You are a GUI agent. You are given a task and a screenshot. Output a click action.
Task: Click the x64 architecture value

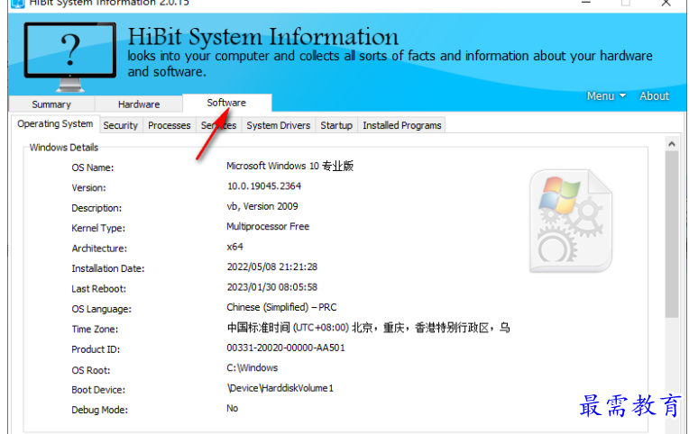(235, 247)
